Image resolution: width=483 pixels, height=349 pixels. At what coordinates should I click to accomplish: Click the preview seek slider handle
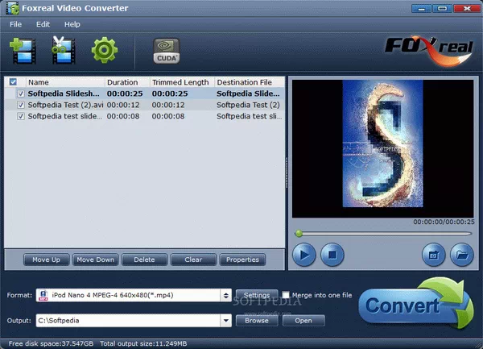299,234
